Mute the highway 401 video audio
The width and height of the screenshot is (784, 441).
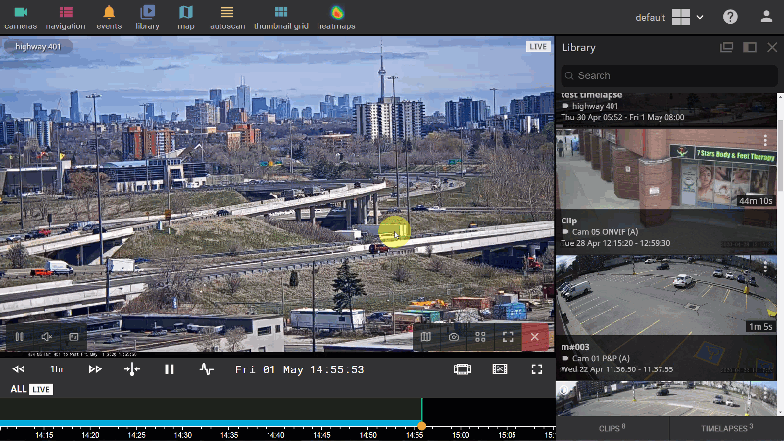[46, 337]
